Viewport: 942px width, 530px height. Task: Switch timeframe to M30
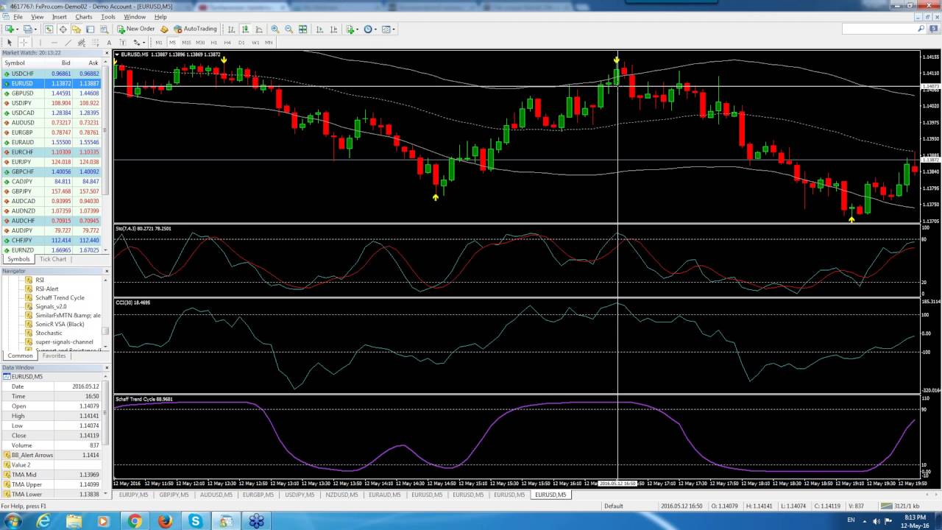(200, 42)
